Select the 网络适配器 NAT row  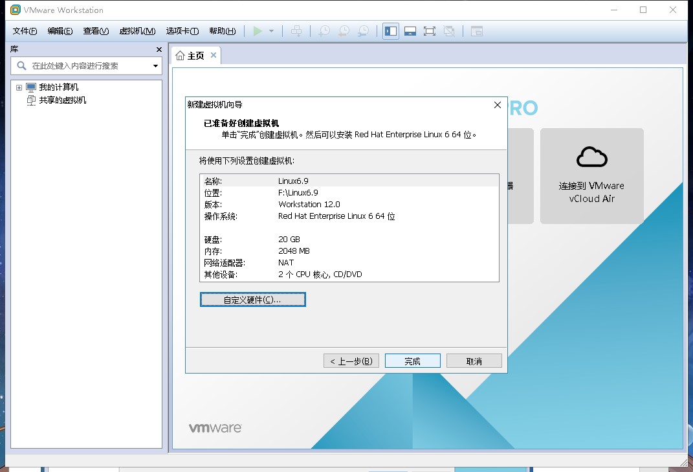pyautogui.click(x=349, y=263)
